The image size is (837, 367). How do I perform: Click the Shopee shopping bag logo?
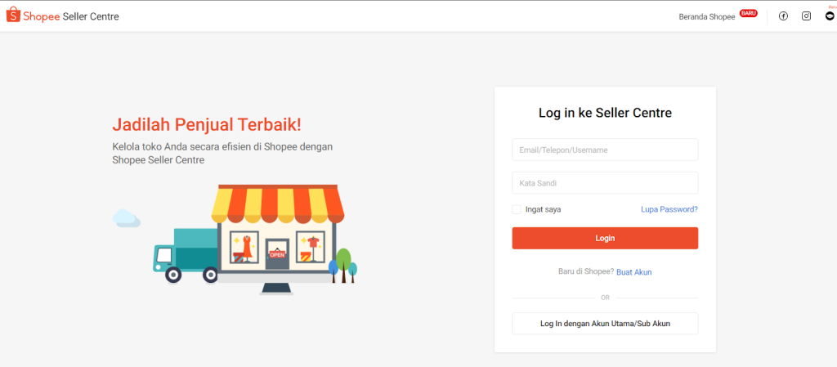pos(13,15)
